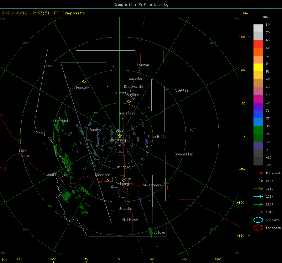This screenshot has height=263, width=282.
Task: Click the Innisfail label
Action: [127, 113]
